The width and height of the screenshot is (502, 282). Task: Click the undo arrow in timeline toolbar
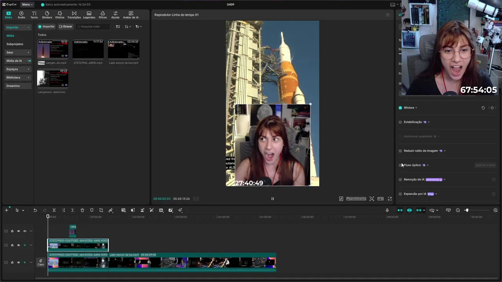[35, 210]
